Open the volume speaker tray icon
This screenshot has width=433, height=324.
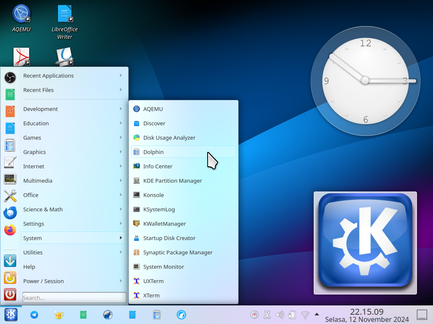[280, 315]
